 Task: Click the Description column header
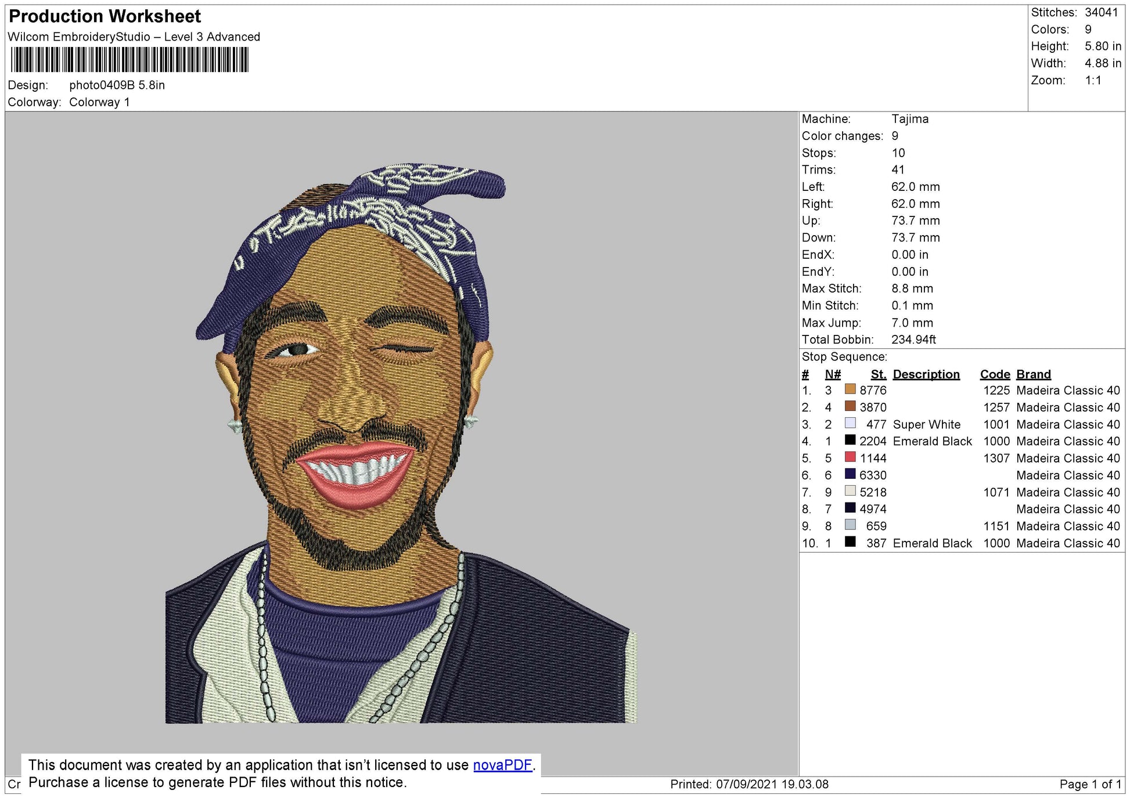(924, 374)
